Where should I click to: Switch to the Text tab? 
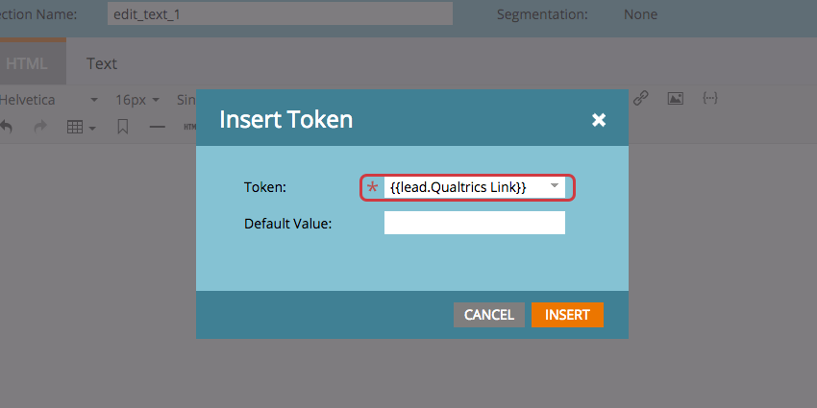coord(102,63)
